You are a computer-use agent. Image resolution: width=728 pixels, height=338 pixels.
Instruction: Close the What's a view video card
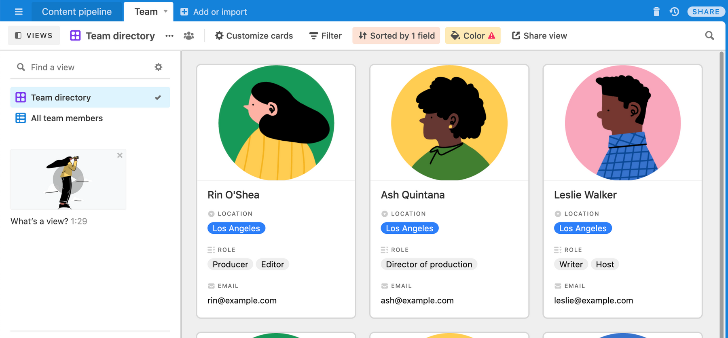click(x=120, y=155)
